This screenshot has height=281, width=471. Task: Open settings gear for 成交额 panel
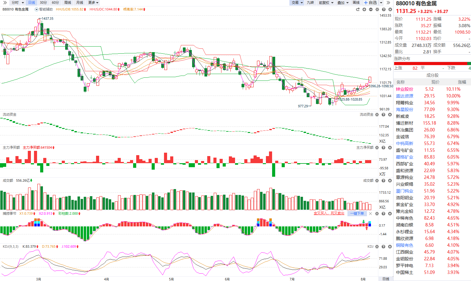[x=377, y=181]
